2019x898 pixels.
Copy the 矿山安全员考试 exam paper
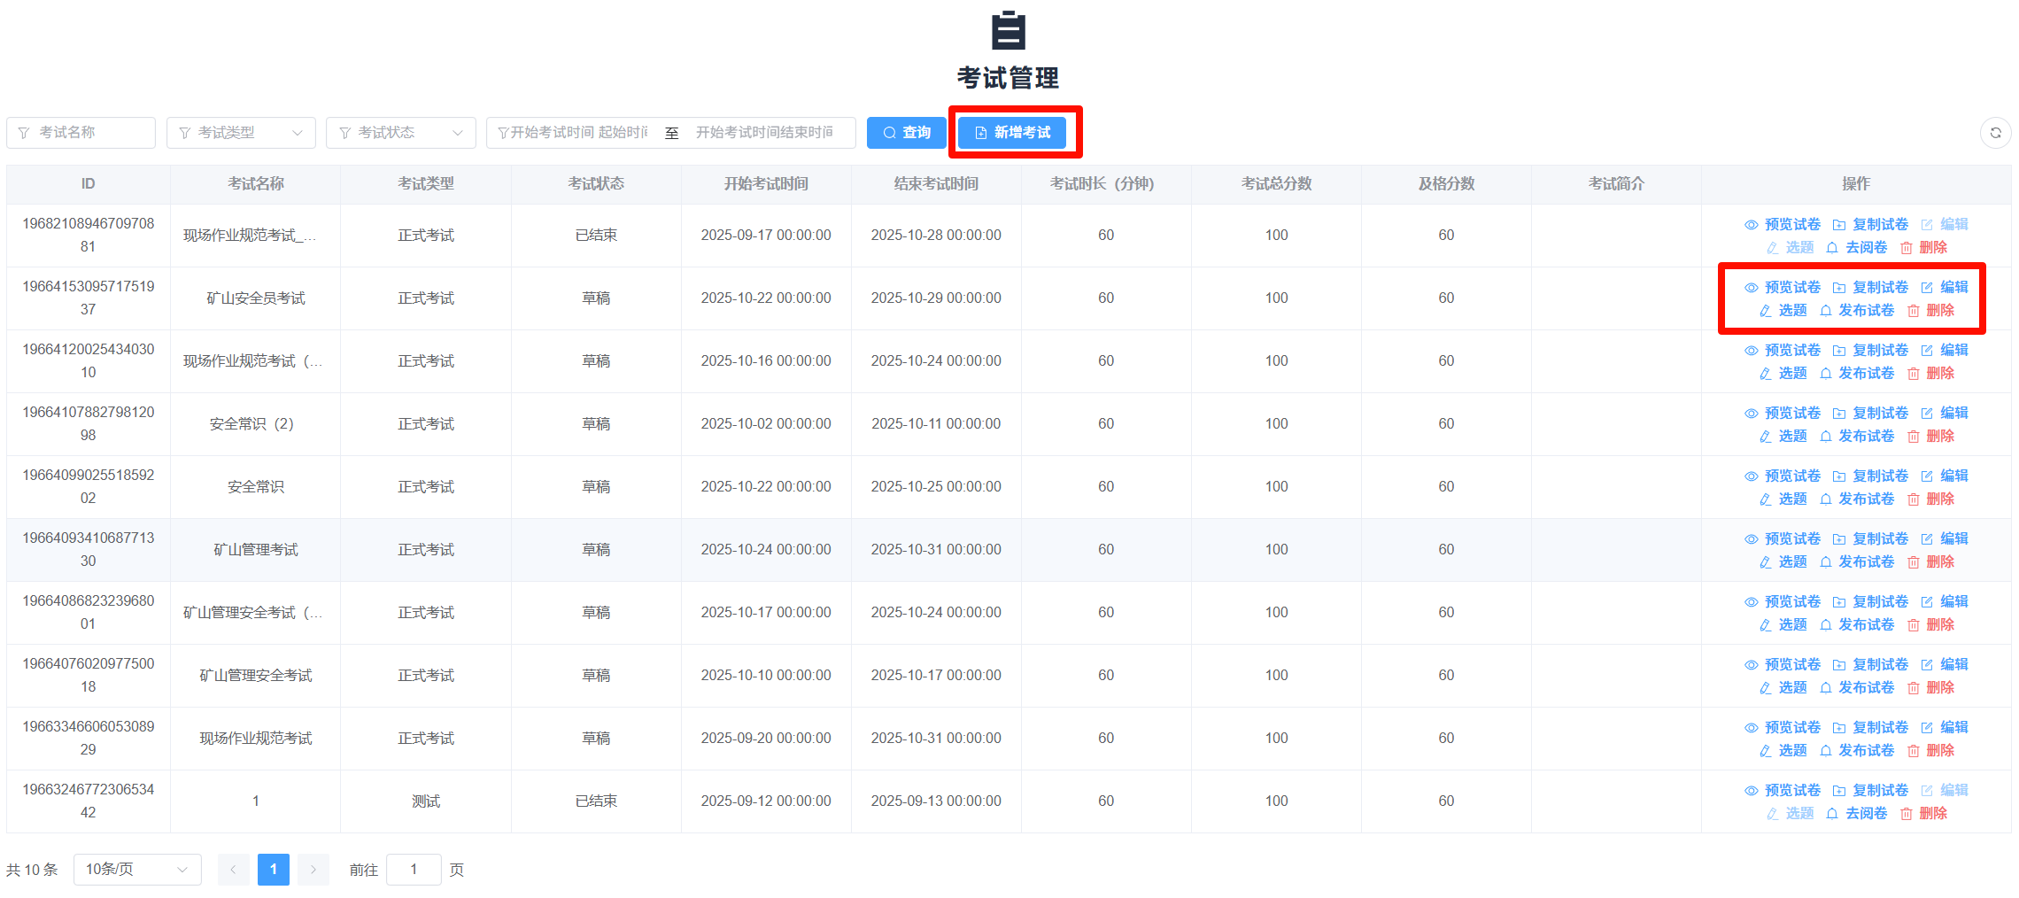[x=1870, y=287]
